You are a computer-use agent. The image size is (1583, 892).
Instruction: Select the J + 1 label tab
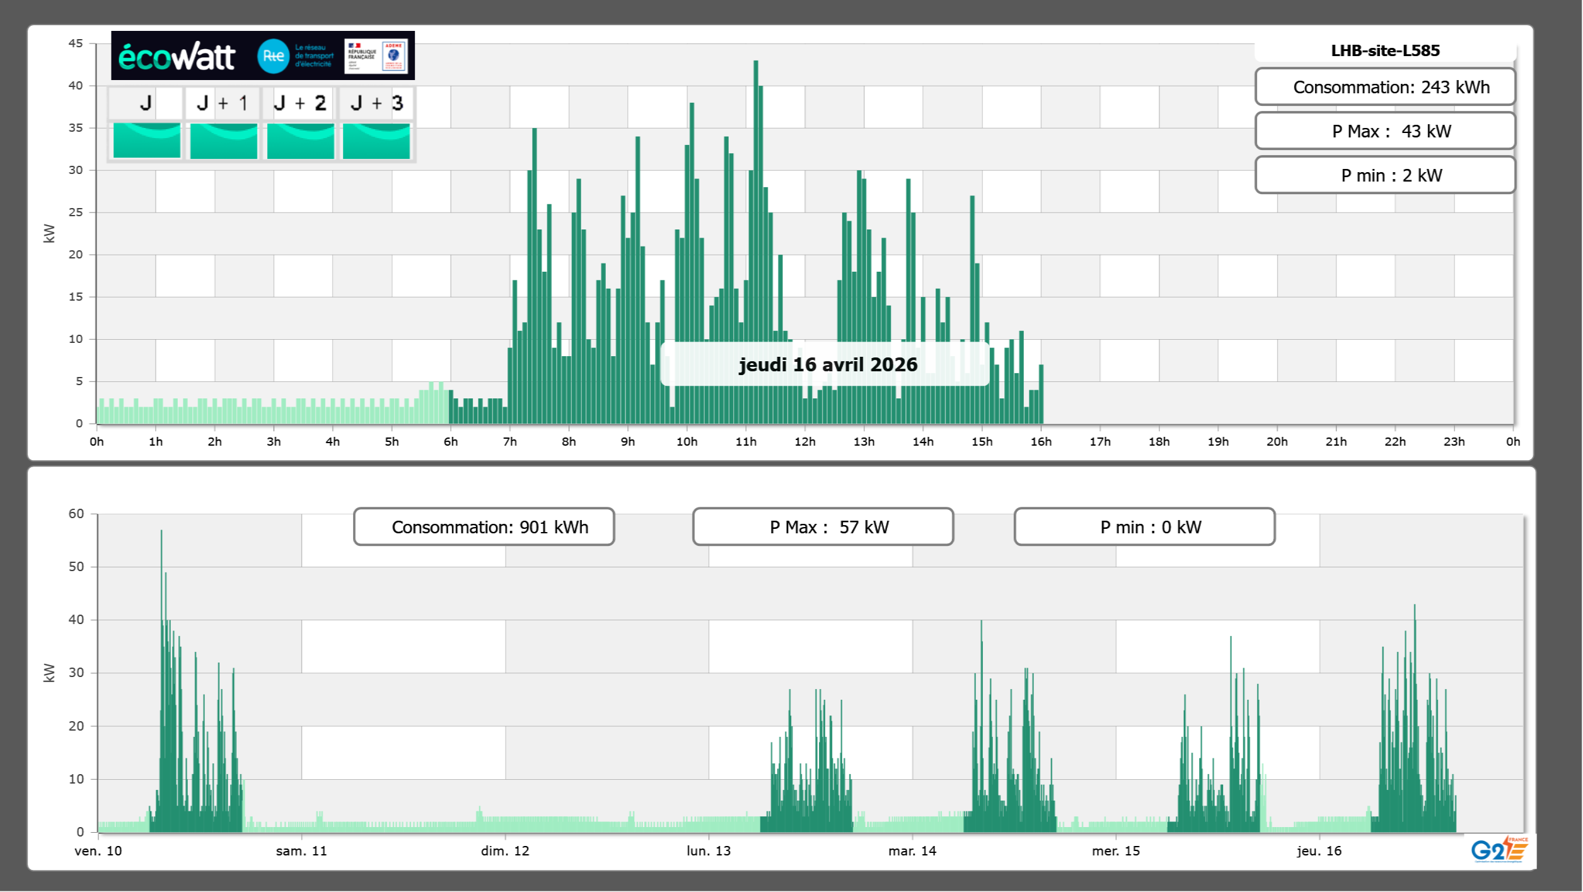tap(223, 103)
